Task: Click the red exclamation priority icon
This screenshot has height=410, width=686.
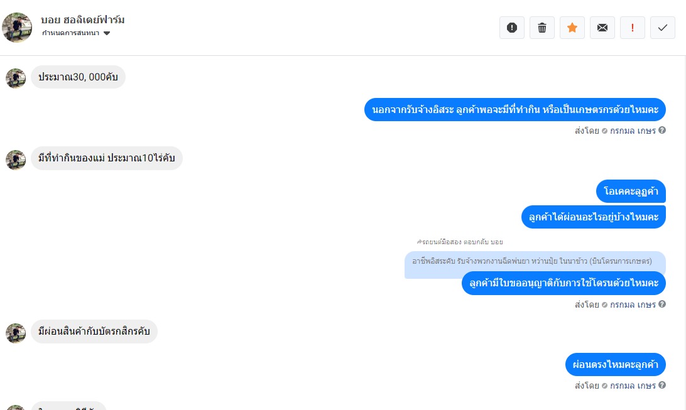Action: [633, 28]
